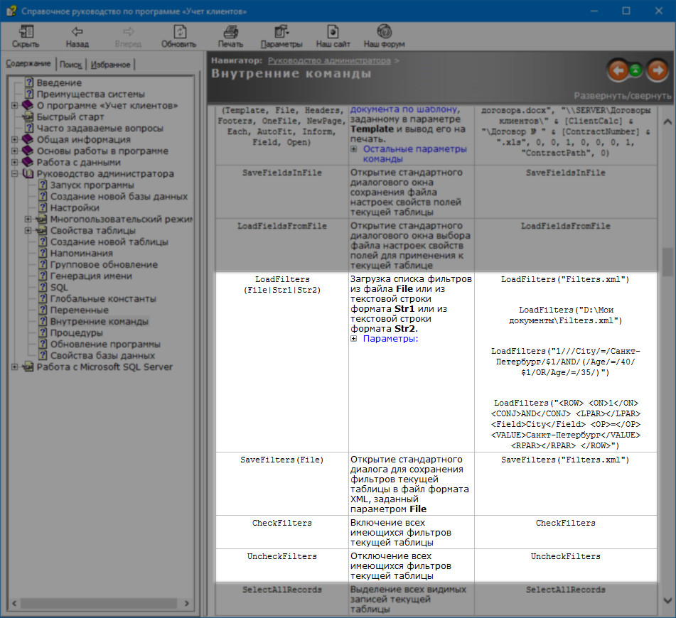The width and height of the screenshot is (676, 618).
Task: Switch to the Избранное tab
Action: [110, 65]
